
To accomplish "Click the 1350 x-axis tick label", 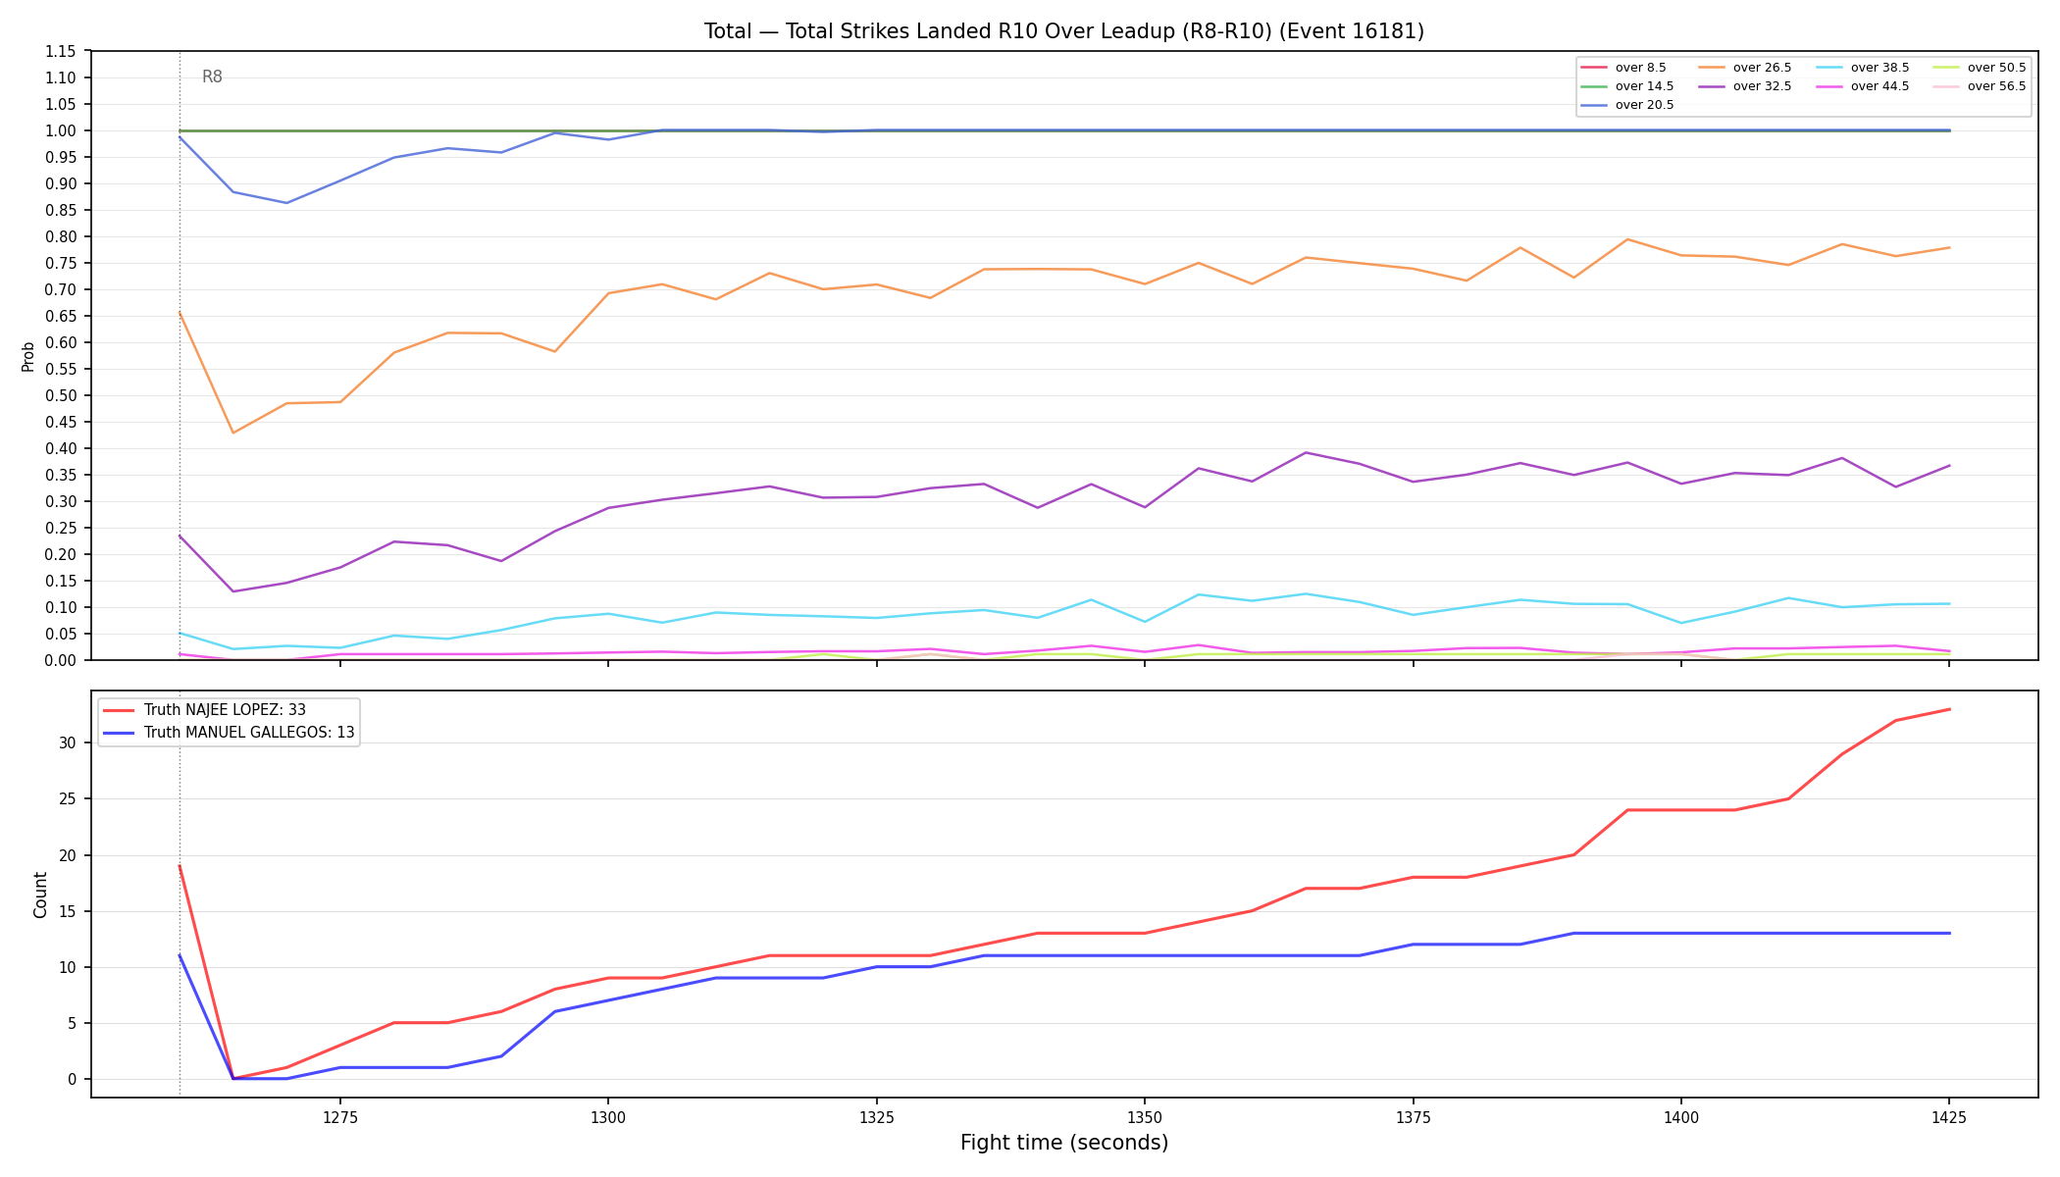I will click(1144, 1116).
